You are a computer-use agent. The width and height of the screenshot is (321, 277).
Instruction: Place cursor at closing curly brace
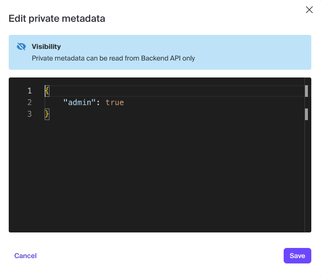47,114
